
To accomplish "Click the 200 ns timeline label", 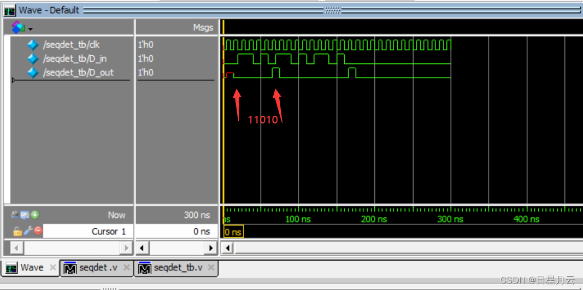I will pos(374,220).
